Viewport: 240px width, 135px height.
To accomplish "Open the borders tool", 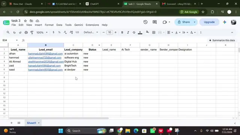I will (154, 33).
